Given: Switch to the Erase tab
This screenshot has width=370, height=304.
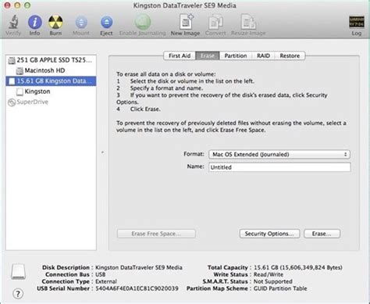Looking at the screenshot, I should tap(208, 55).
